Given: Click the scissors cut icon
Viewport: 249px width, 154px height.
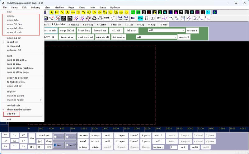Looking at the screenshot, I should coord(45,12).
